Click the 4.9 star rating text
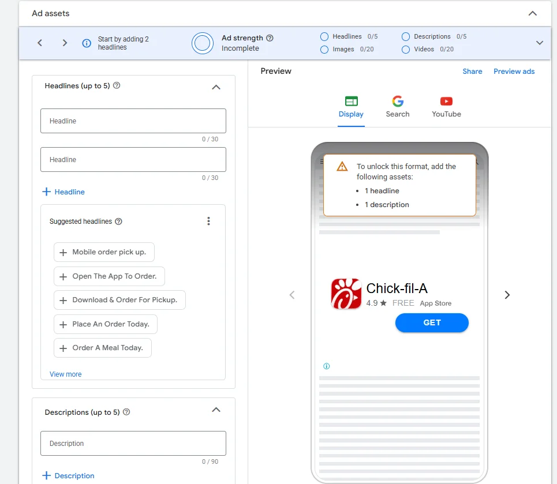Viewport: 557px width, 484px height. coord(376,303)
